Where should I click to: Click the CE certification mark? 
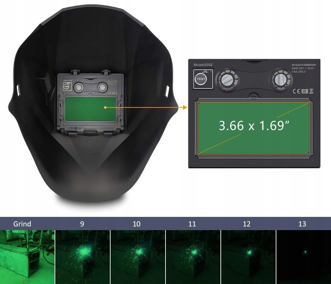pyautogui.click(x=296, y=91)
